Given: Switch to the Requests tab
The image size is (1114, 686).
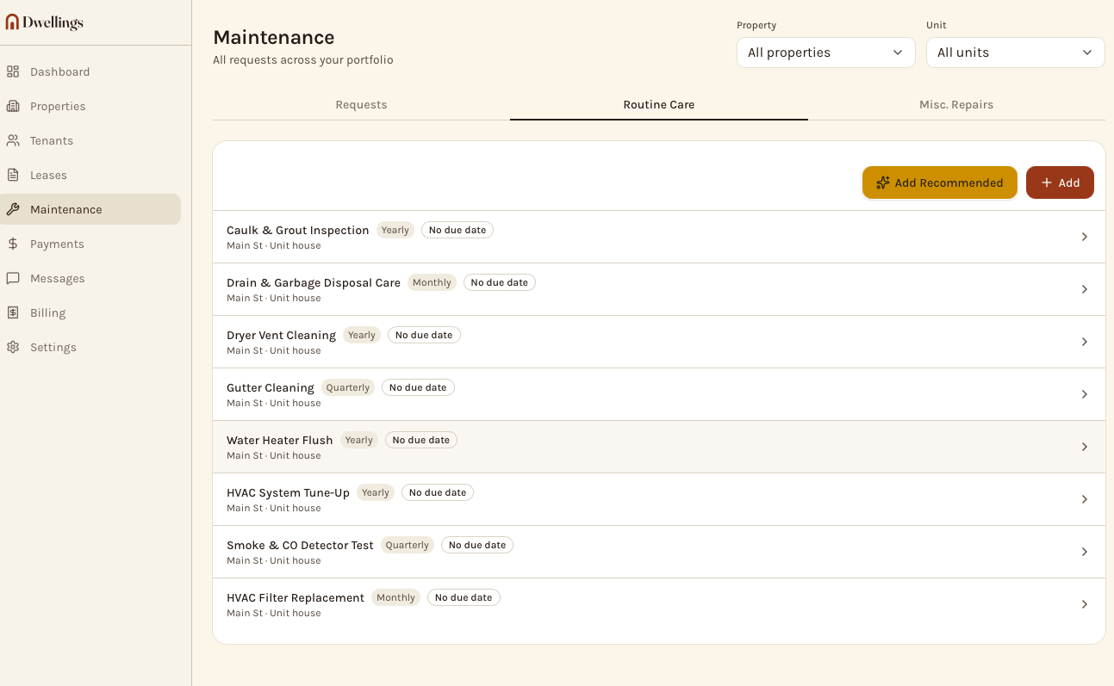Looking at the screenshot, I should click(361, 105).
